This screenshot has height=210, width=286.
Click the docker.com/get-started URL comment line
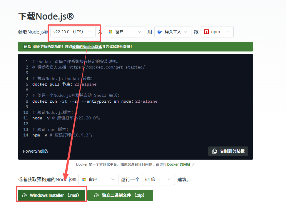point(89,67)
